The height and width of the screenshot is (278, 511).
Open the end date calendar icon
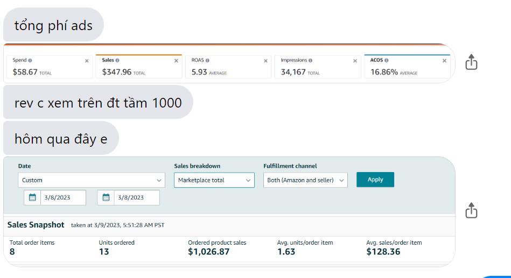click(x=106, y=197)
